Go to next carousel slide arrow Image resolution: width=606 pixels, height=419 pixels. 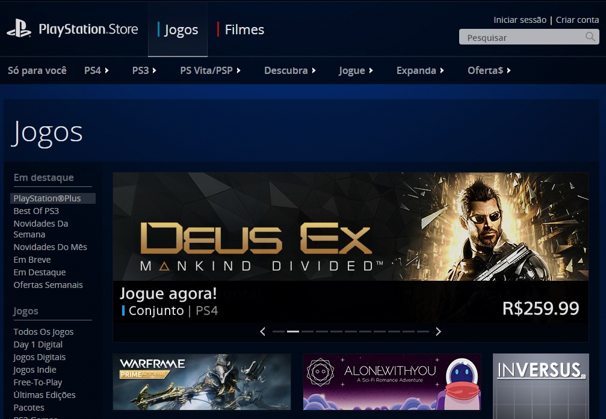(438, 331)
